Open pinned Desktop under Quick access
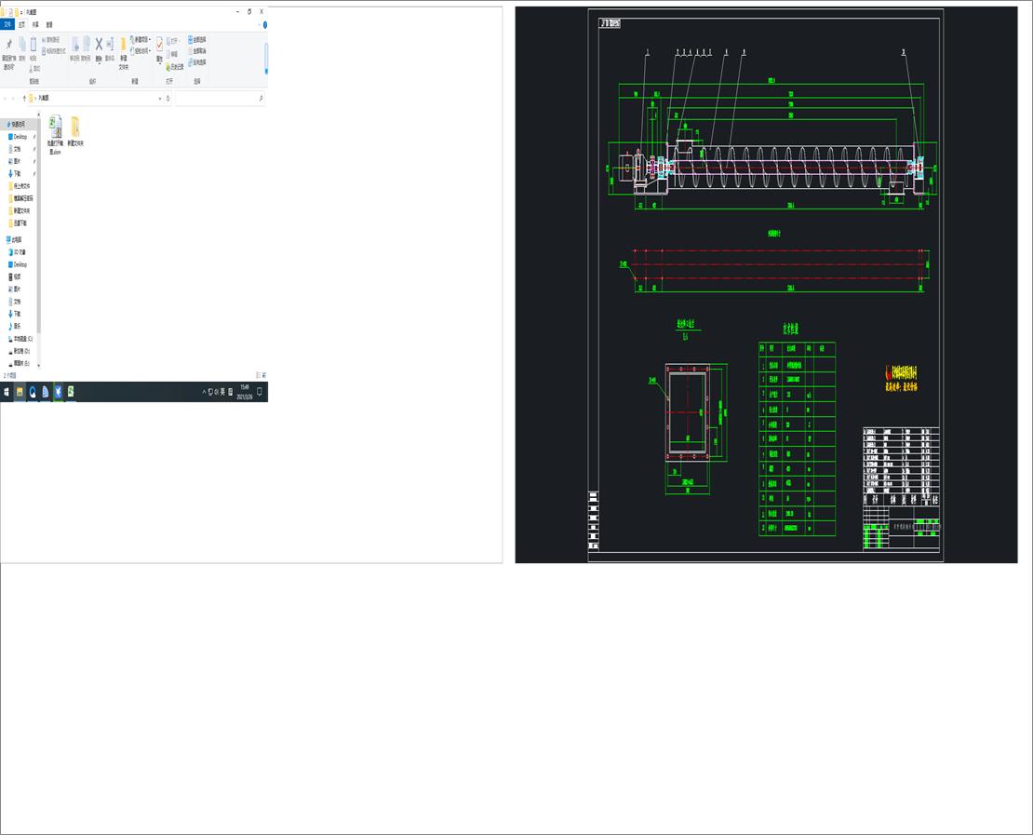The image size is (1033, 835). (20, 137)
